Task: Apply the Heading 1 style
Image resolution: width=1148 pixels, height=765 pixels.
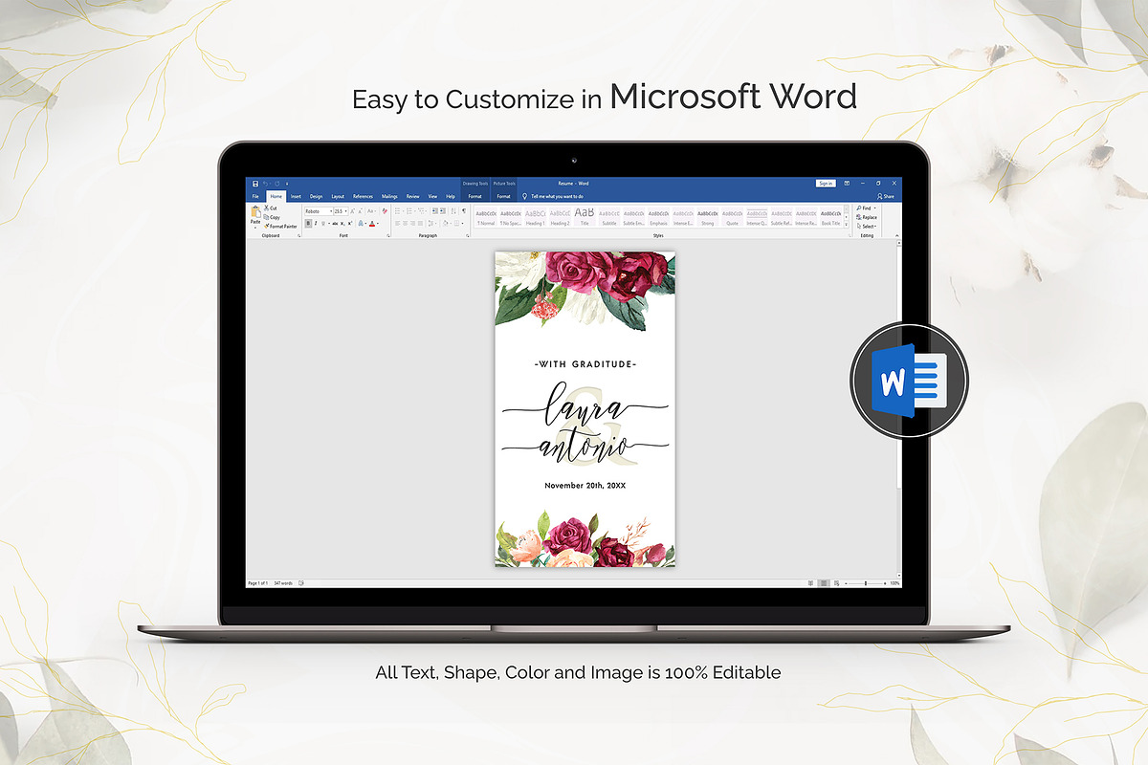Action: pos(535,217)
